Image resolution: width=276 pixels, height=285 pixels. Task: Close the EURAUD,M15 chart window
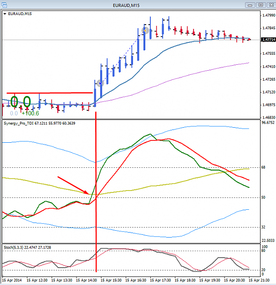271,5
